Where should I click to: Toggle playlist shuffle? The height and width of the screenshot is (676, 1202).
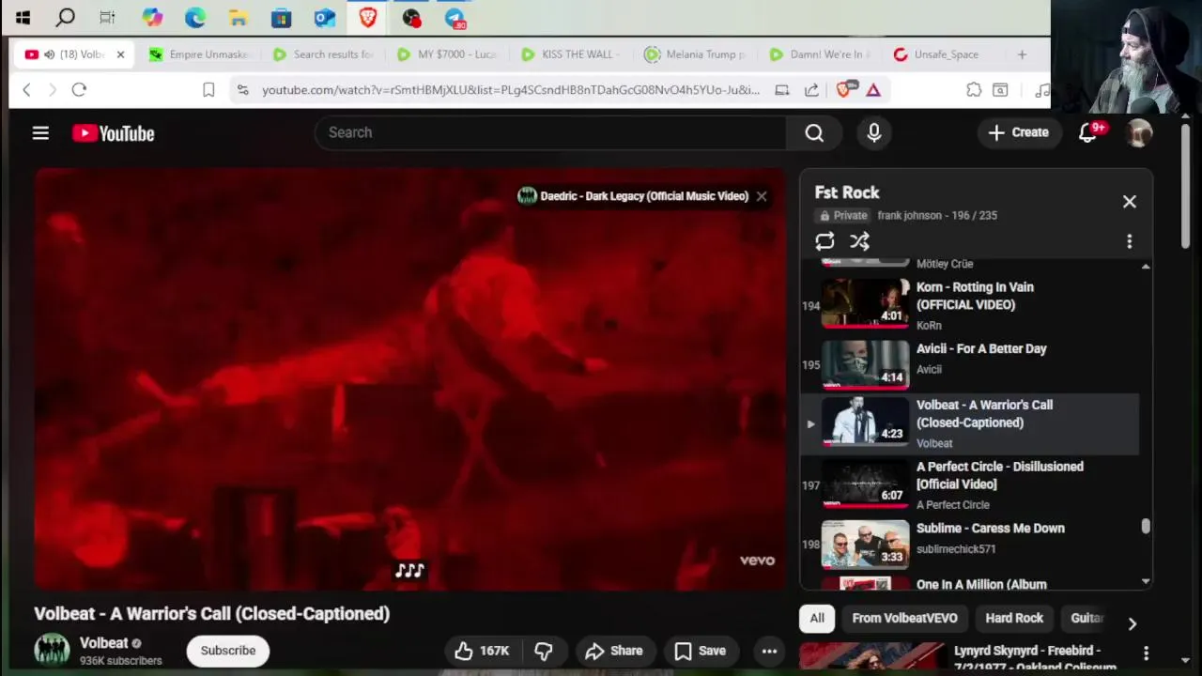pyautogui.click(x=859, y=241)
